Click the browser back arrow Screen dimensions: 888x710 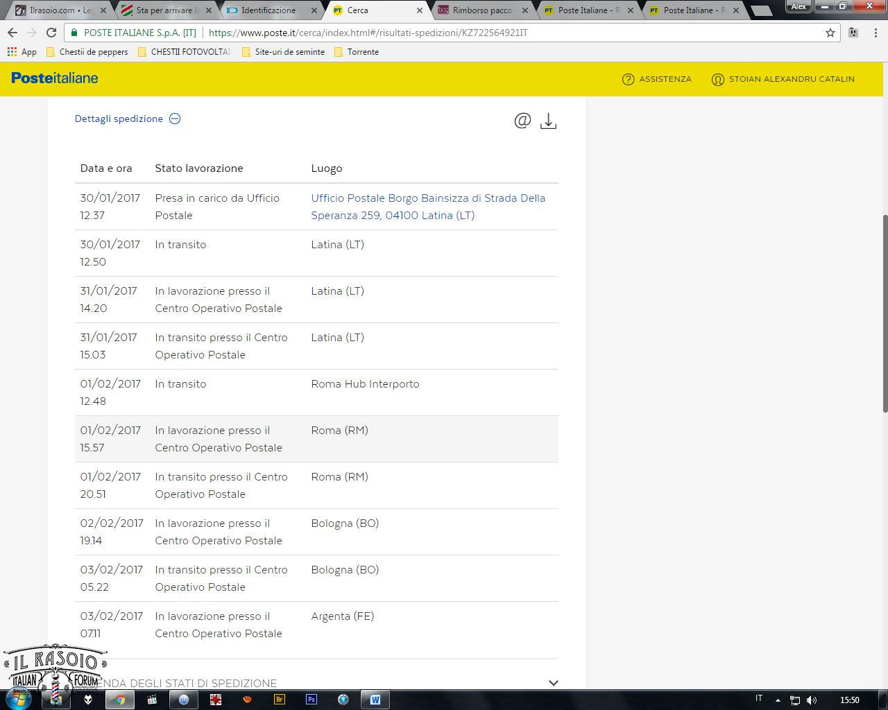12,33
